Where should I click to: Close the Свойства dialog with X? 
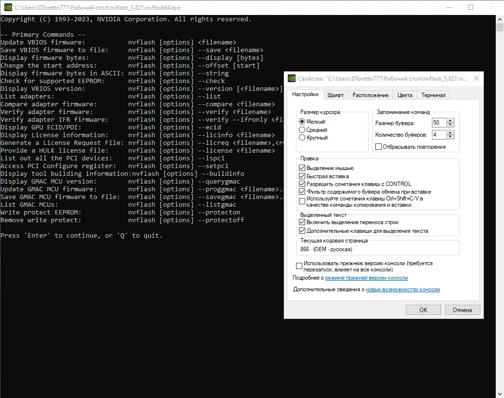476,78
